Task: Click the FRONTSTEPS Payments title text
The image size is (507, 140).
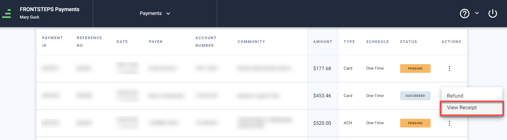Action: tap(50, 9)
